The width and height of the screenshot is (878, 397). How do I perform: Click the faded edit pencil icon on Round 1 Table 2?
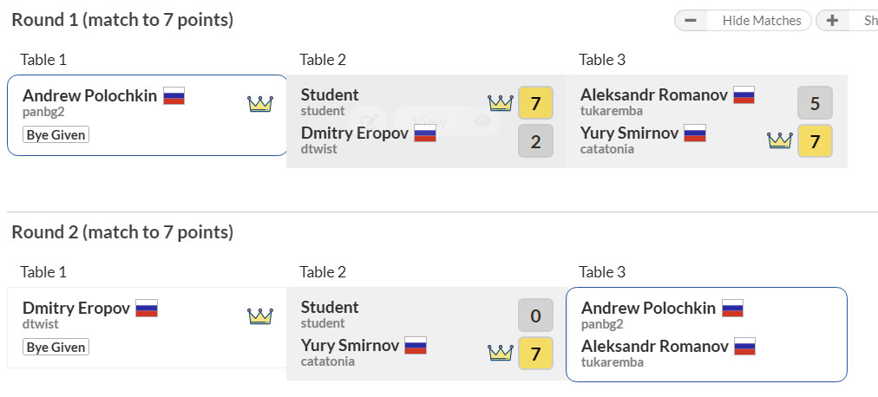(368, 121)
